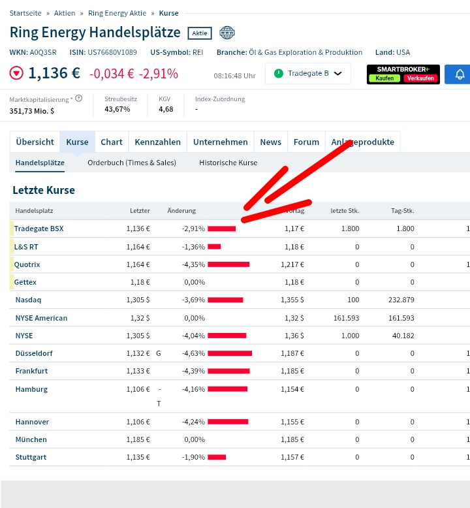The height and width of the screenshot is (508, 470).
Task: Open Ring Energy Aktie breadcrumb link
Action: coord(117,13)
